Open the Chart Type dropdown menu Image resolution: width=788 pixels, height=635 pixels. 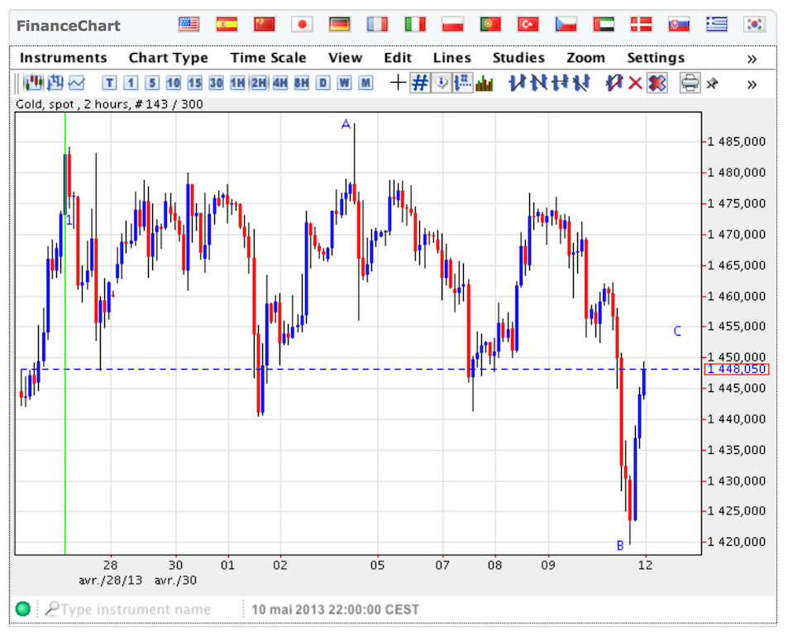point(168,58)
